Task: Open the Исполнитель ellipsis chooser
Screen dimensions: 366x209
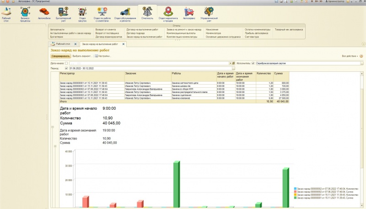Action: coord(362,63)
